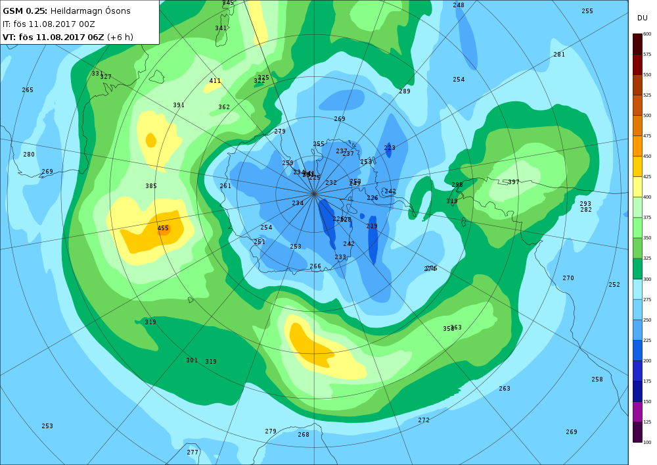Click the low ozone value "219"
Image resolution: width=657 pixels, height=465 pixels.
coord(372,226)
